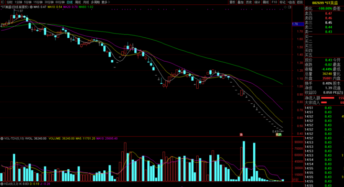This screenshot has width=344, height=187.
Task: Switch to the 周线 weekly chart tab
Action: [x=78, y=2]
